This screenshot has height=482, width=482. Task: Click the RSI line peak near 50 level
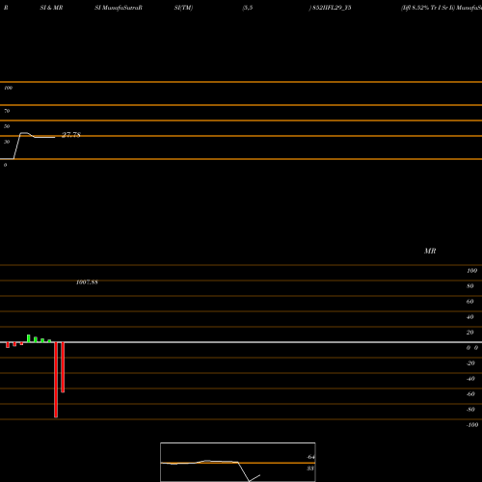point(24,133)
